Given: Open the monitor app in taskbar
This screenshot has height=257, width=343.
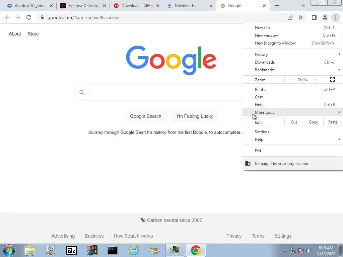Looking at the screenshot, I should pos(175,250).
